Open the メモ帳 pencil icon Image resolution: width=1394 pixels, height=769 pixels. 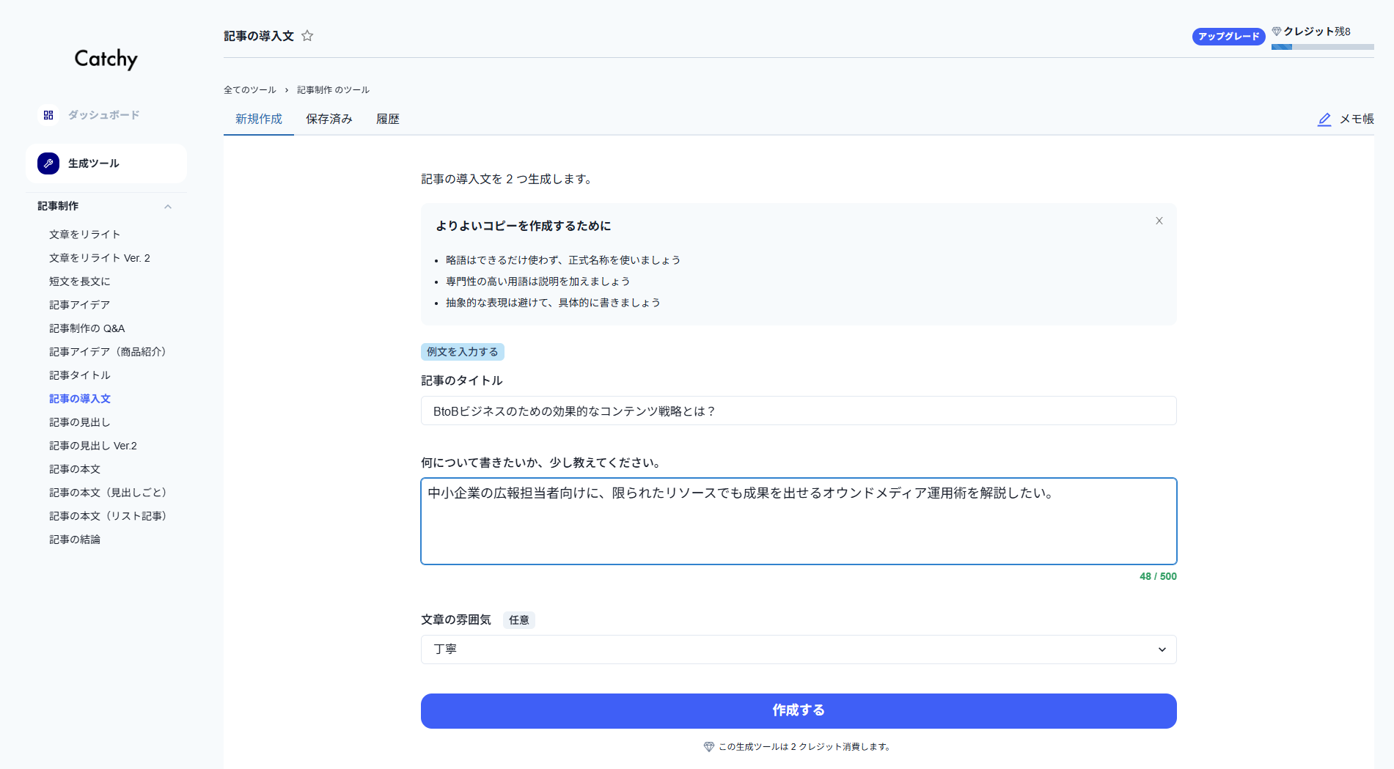point(1324,119)
